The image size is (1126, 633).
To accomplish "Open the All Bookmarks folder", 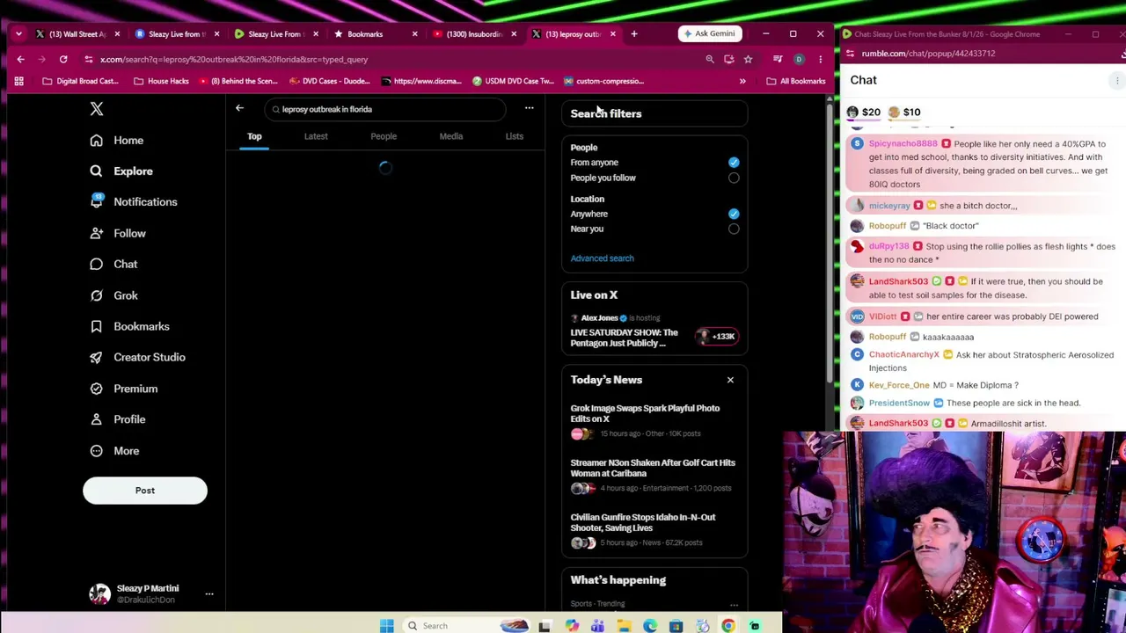I will (796, 81).
